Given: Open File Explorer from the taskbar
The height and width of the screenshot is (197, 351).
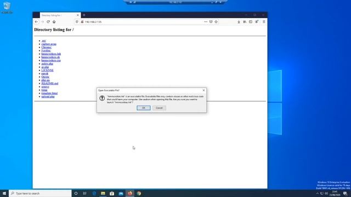Looking at the screenshot, I should tap(103, 193).
